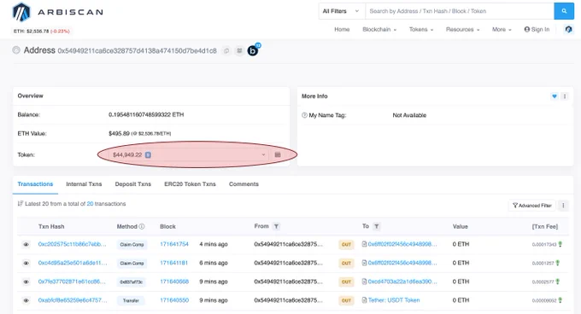This screenshot has height=314, width=581.
Task: Click the Arbitrum network icon beside Sign In
Action: pyautogui.click(x=568, y=29)
